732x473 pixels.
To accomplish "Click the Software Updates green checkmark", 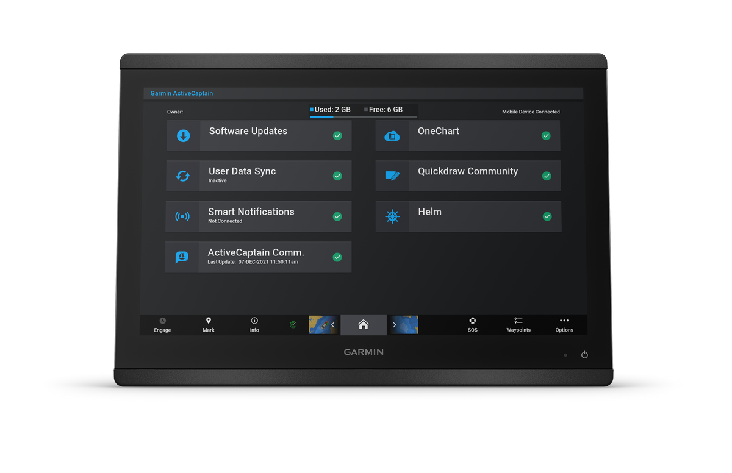I will pyautogui.click(x=337, y=136).
